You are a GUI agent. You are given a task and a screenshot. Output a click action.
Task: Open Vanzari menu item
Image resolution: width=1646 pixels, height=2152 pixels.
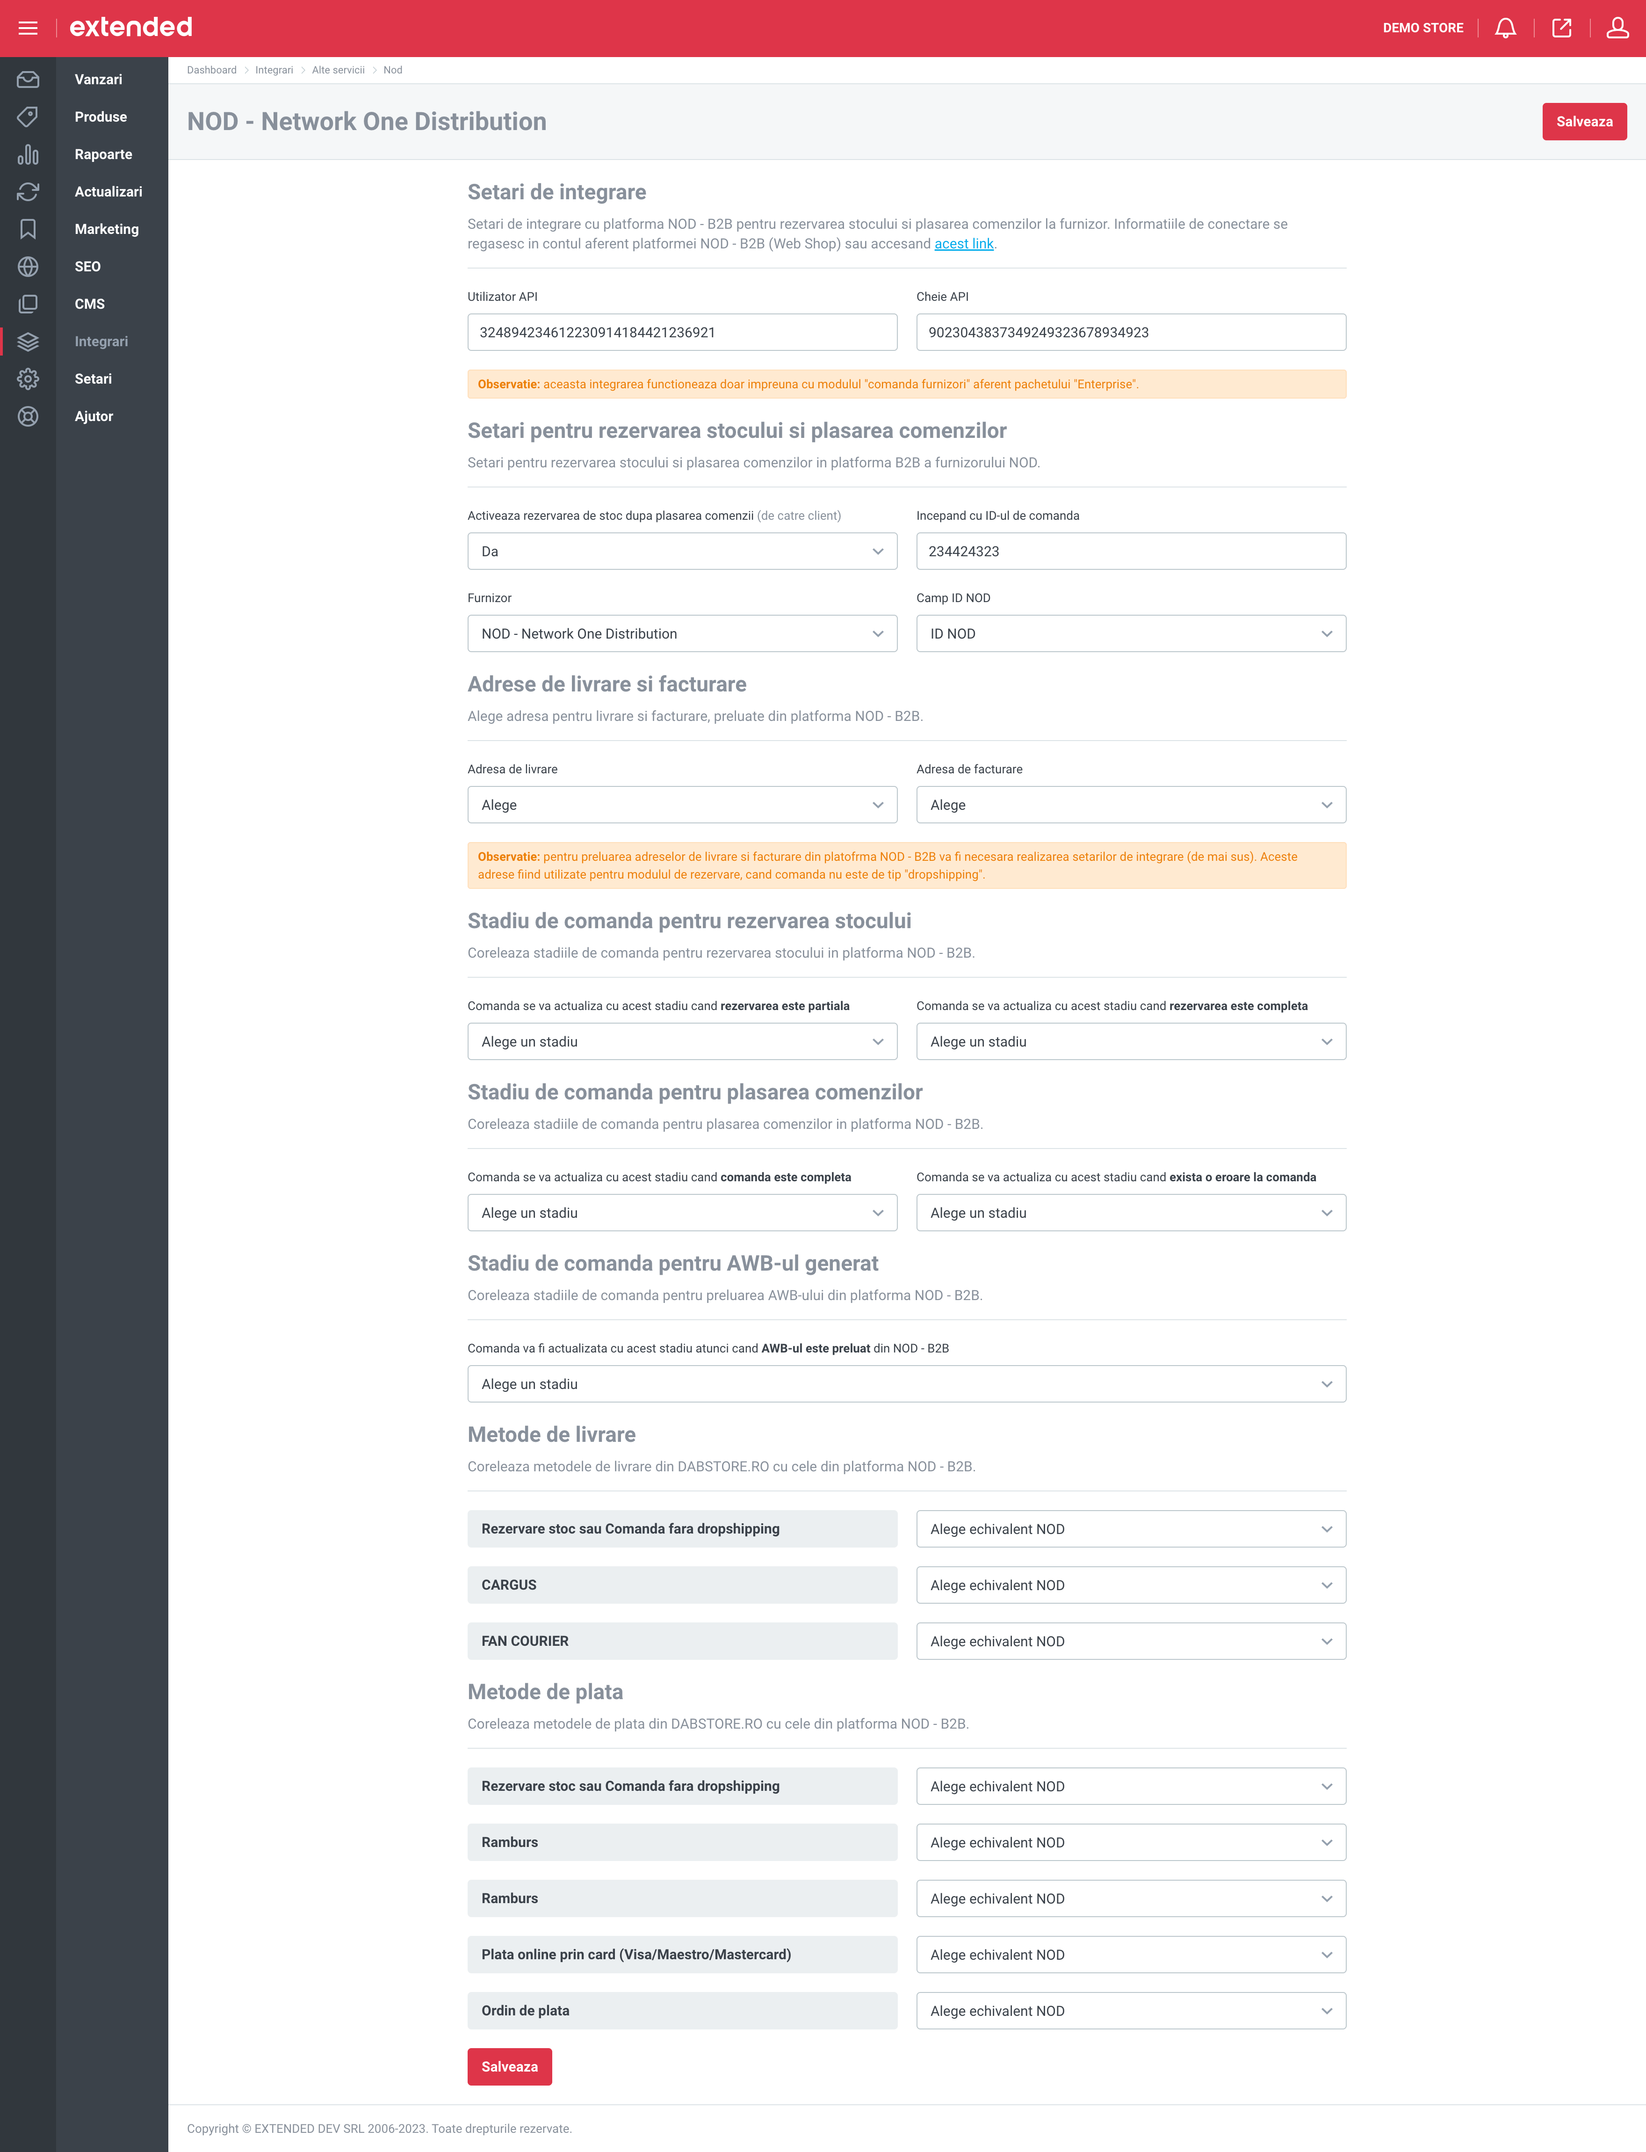click(x=98, y=80)
